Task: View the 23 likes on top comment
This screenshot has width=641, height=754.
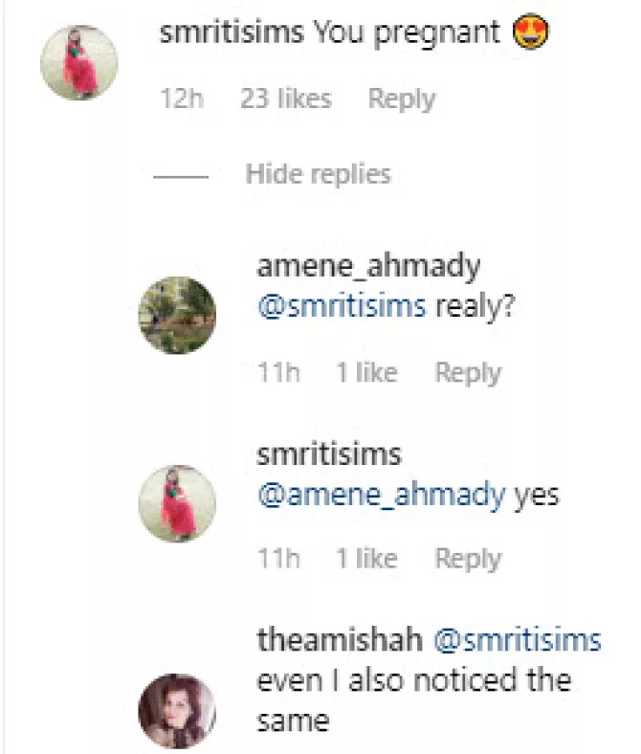Action: (286, 100)
